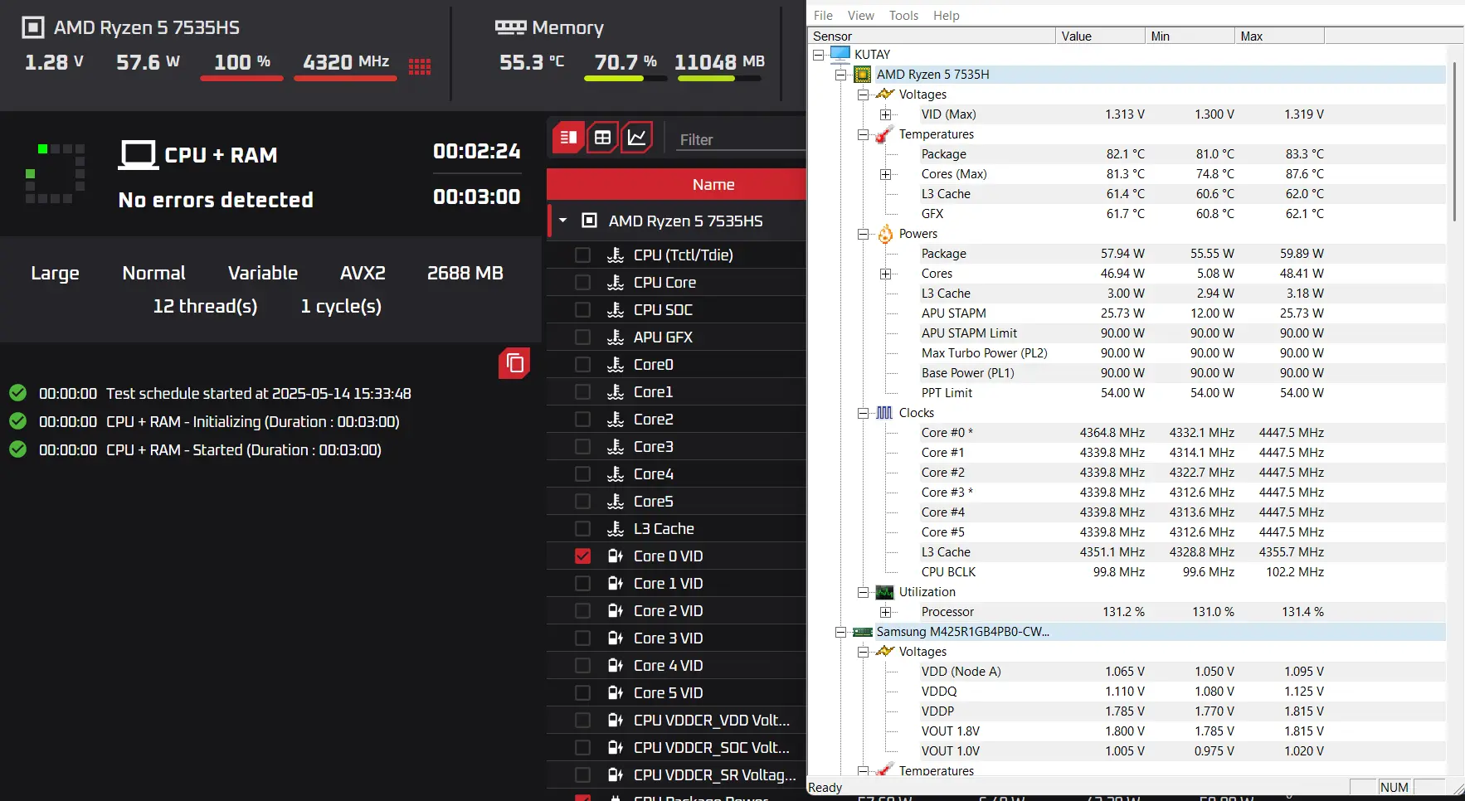Click the voltage icon of CPU VDDCR_SOC row

pyautogui.click(x=616, y=748)
